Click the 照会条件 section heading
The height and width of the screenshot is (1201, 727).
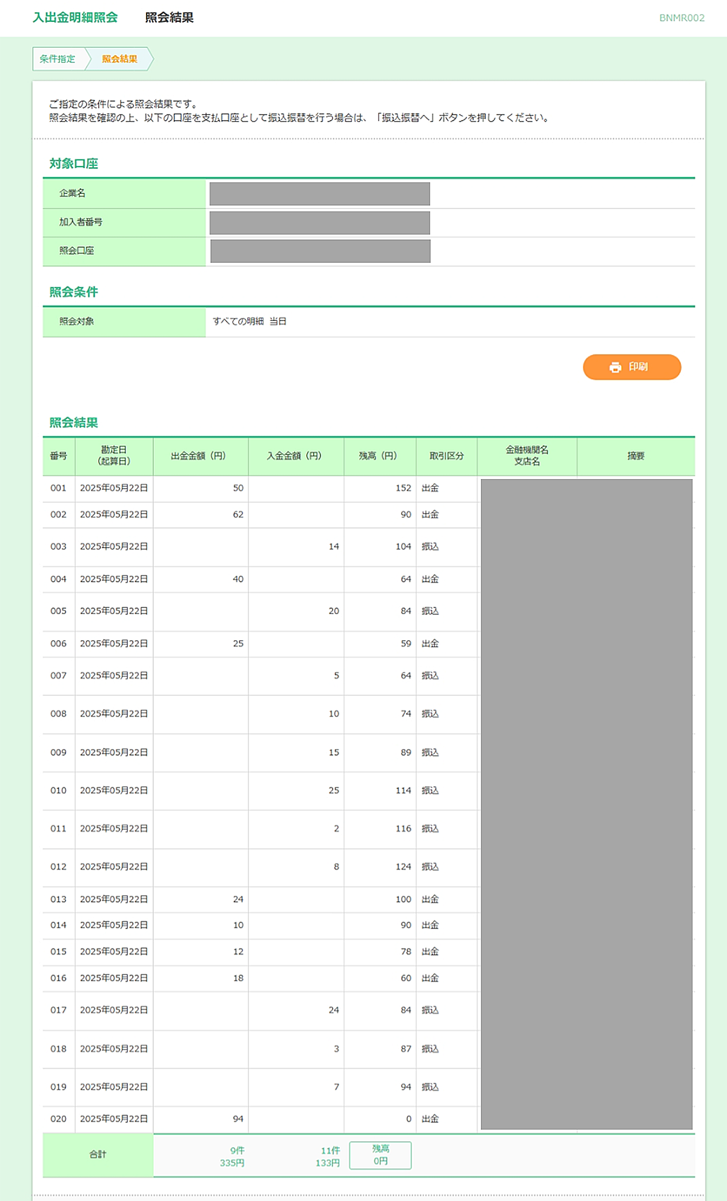pos(73,292)
